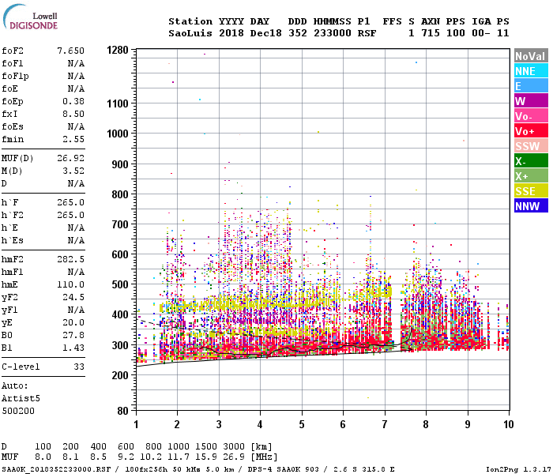This screenshot has width=553, height=474.
Task: Click the Artist5 auto-scaling label
Action: click(x=21, y=398)
